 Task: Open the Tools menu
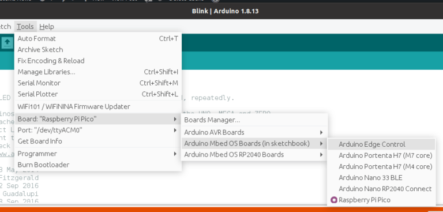pos(25,27)
